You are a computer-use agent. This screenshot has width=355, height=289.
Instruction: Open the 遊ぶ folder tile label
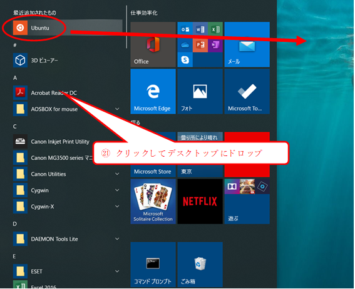(233, 218)
